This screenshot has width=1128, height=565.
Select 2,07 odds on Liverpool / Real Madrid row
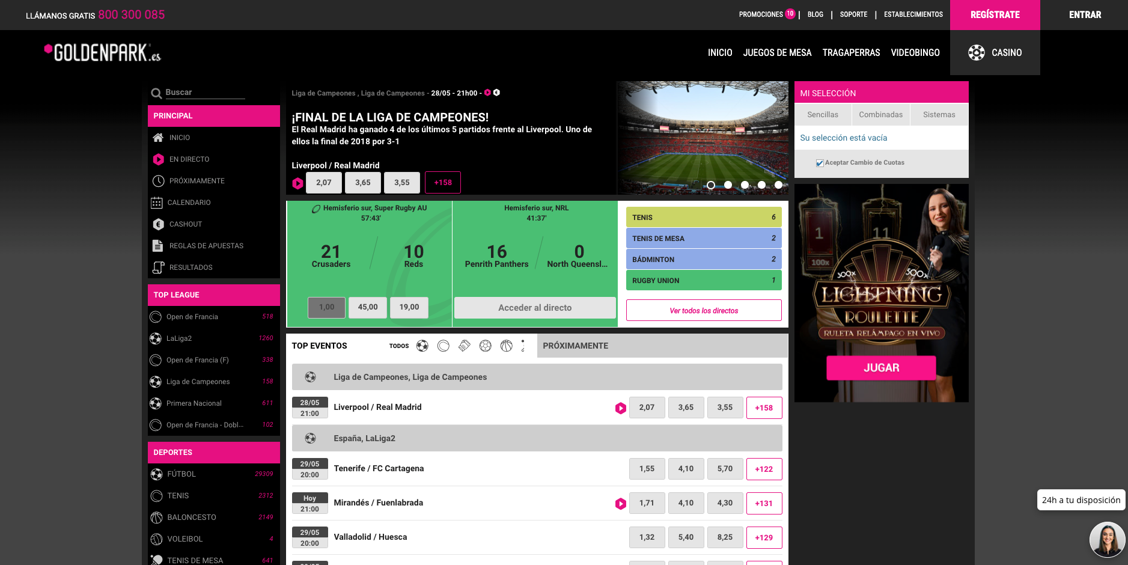pos(647,408)
